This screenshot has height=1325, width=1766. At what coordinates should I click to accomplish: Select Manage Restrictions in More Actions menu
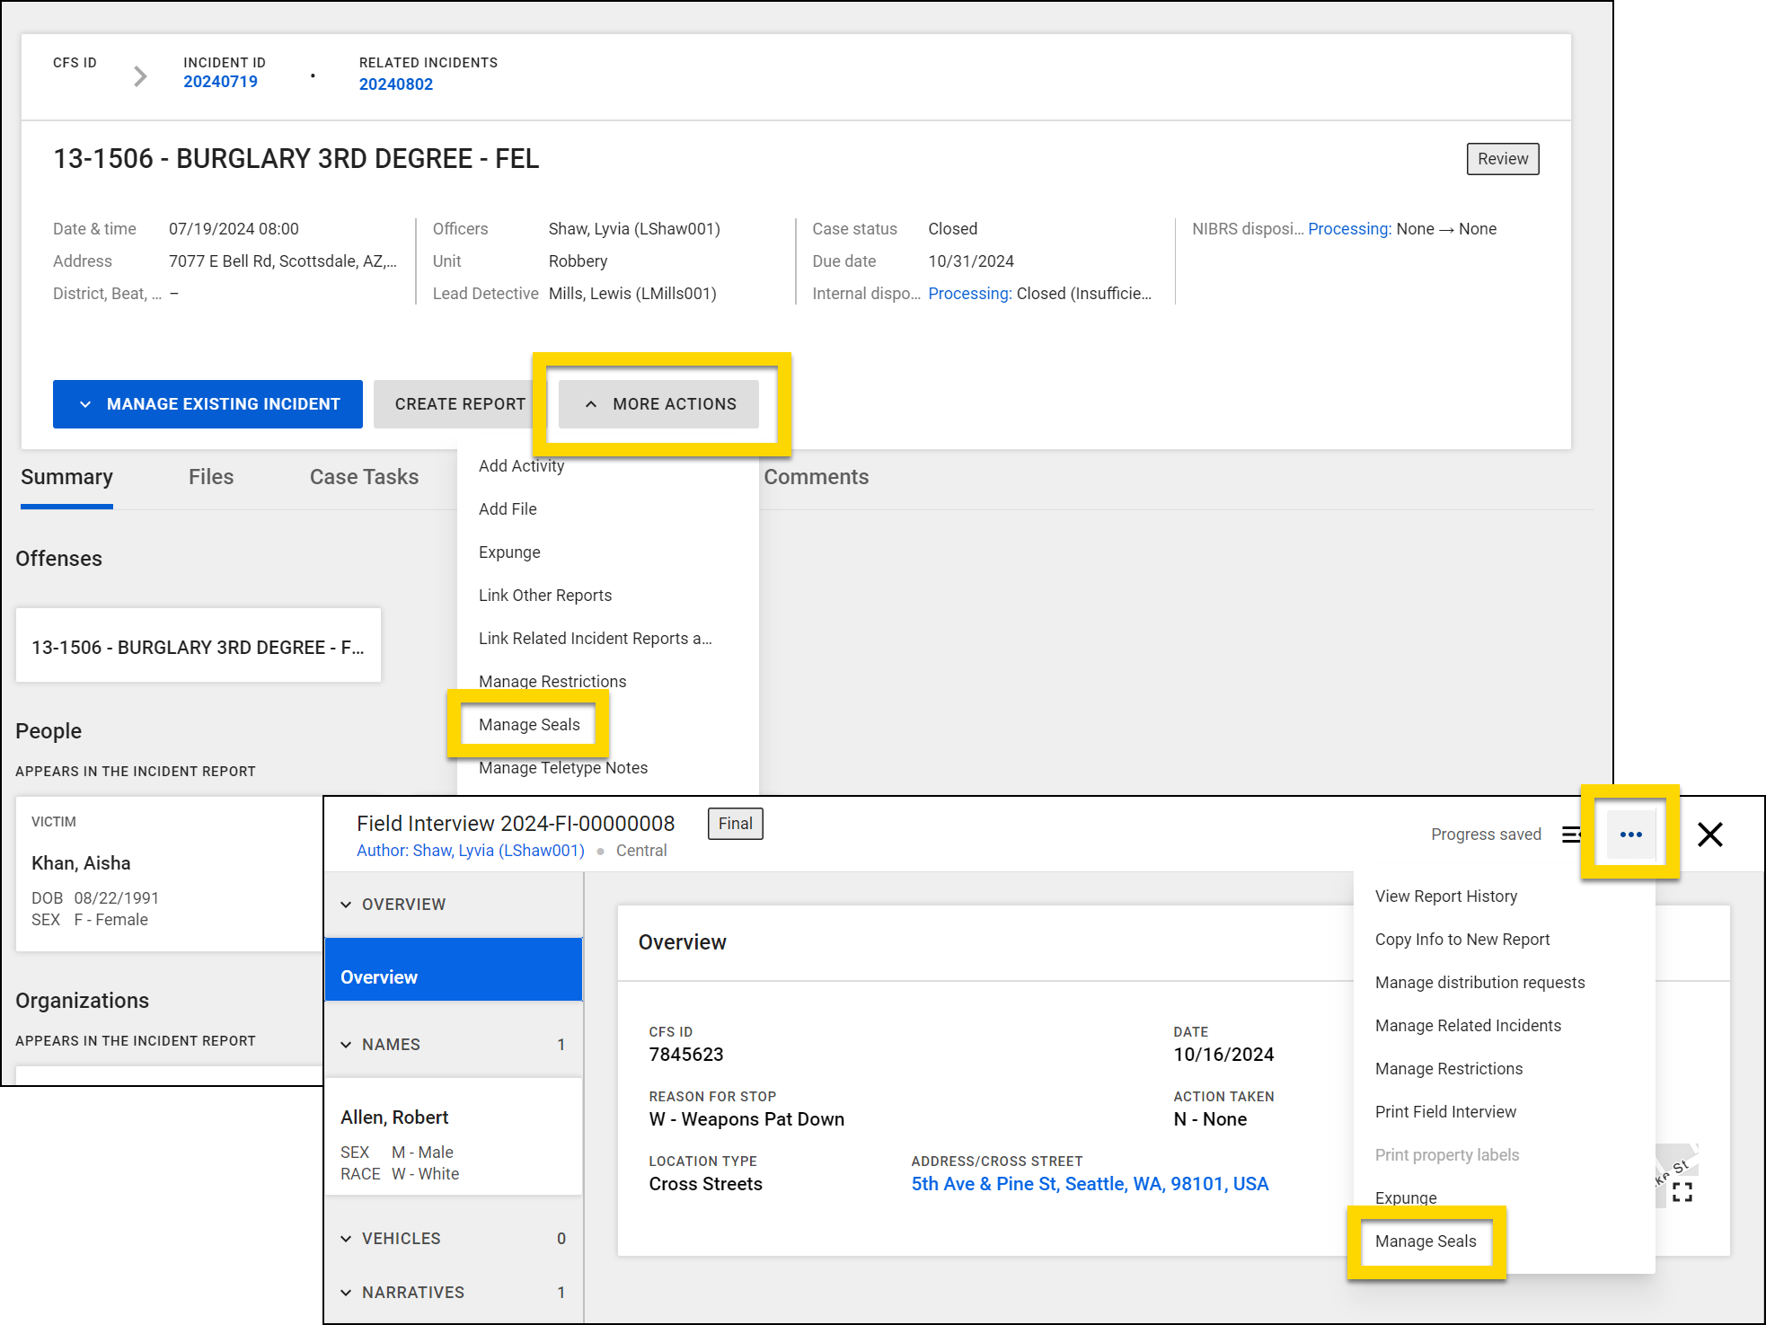[x=608, y=682]
